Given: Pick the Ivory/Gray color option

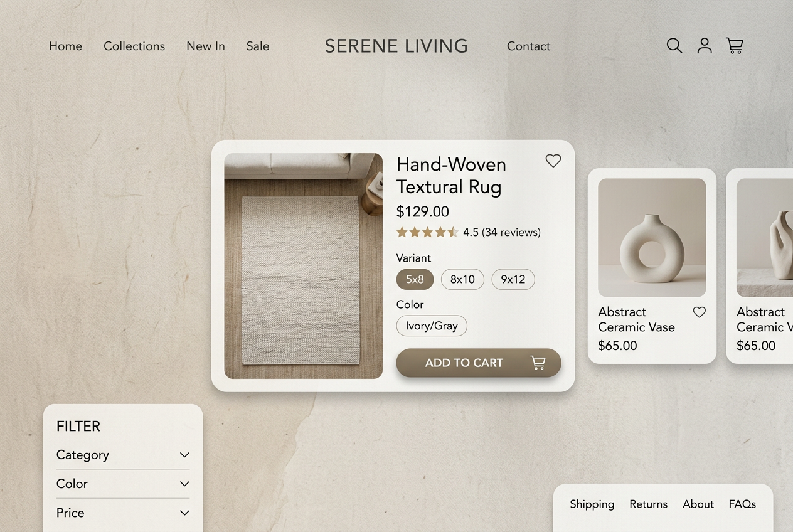Looking at the screenshot, I should 432,326.
